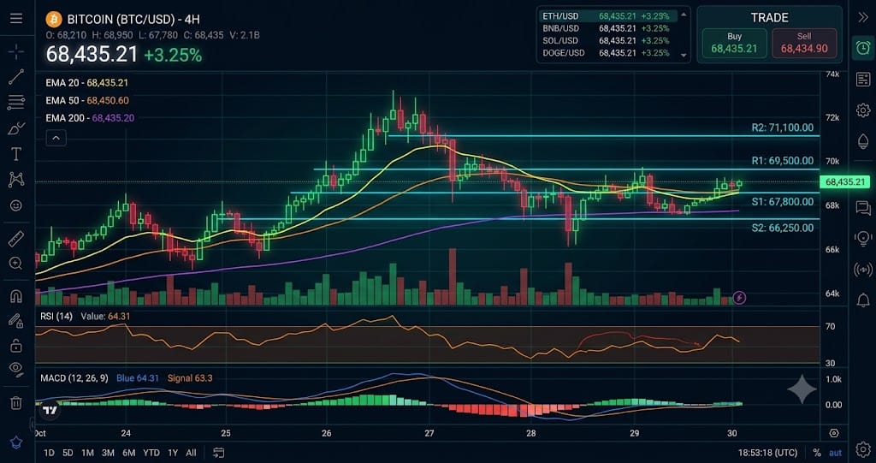Hide all drawings with eye icon

(16, 368)
